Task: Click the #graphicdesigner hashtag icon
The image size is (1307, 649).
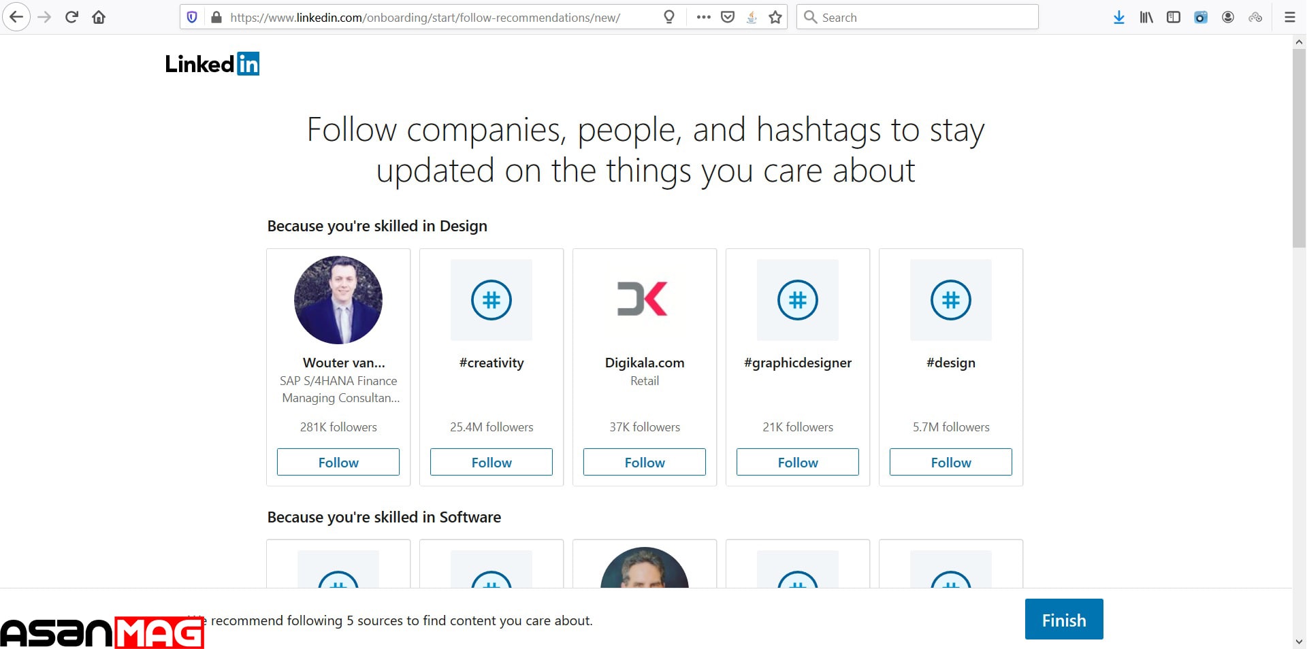Action: (798, 300)
